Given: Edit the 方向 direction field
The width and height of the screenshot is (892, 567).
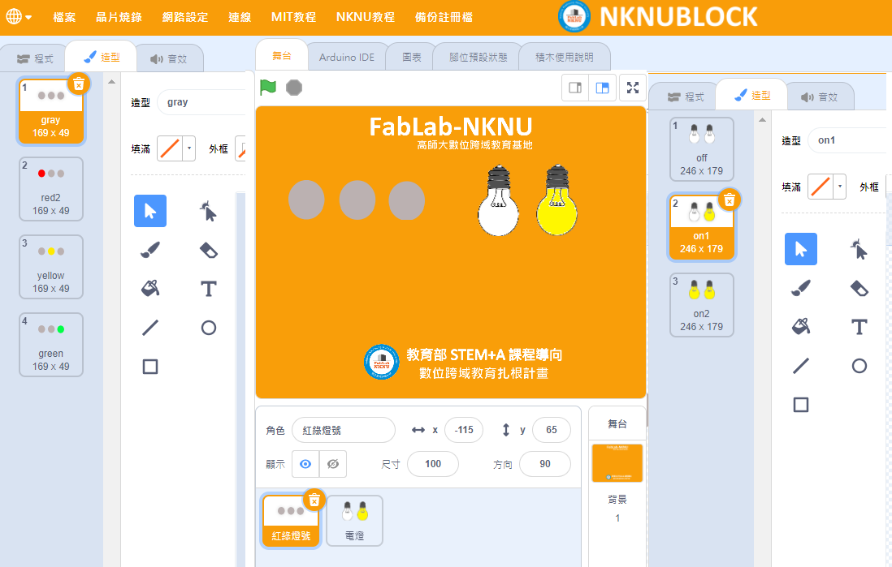Looking at the screenshot, I should coord(545,464).
